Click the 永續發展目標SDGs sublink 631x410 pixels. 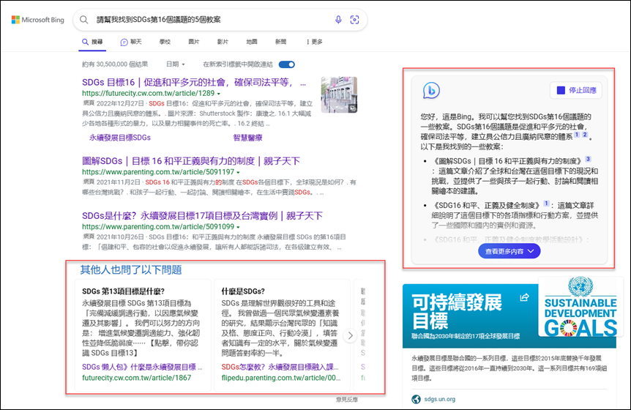[120, 138]
